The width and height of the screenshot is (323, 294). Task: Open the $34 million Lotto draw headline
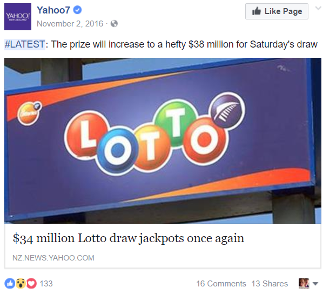(x=129, y=238)
